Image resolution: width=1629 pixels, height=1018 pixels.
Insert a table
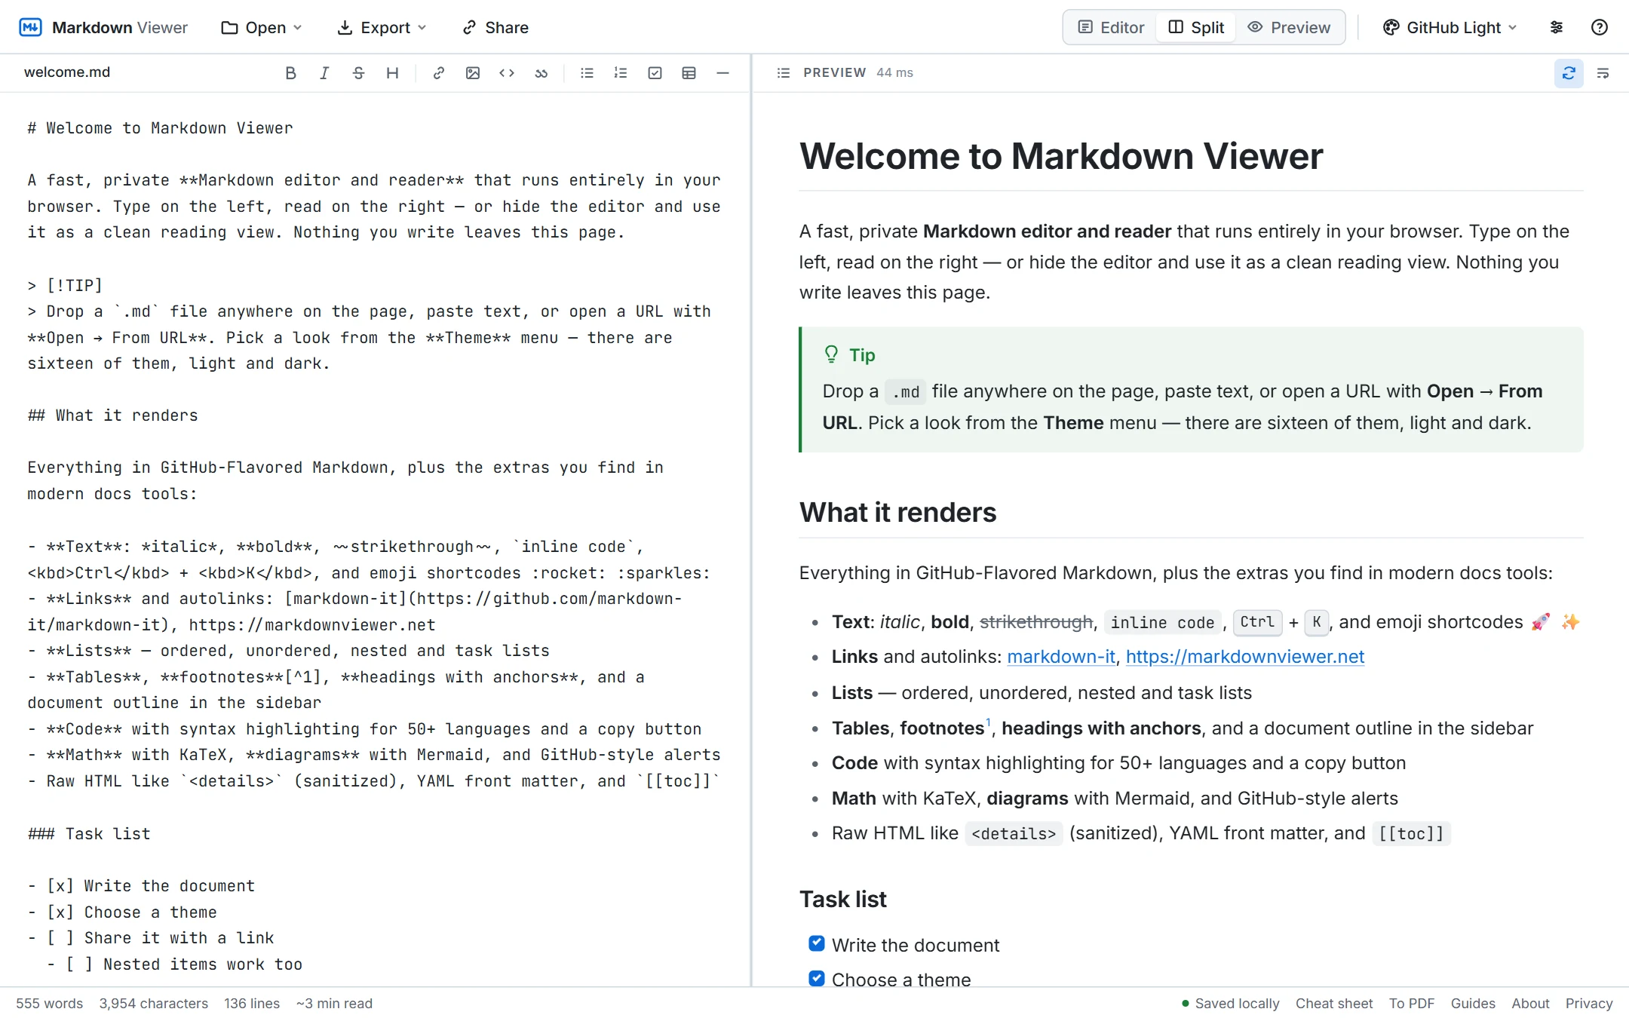(x=689, y=73)
